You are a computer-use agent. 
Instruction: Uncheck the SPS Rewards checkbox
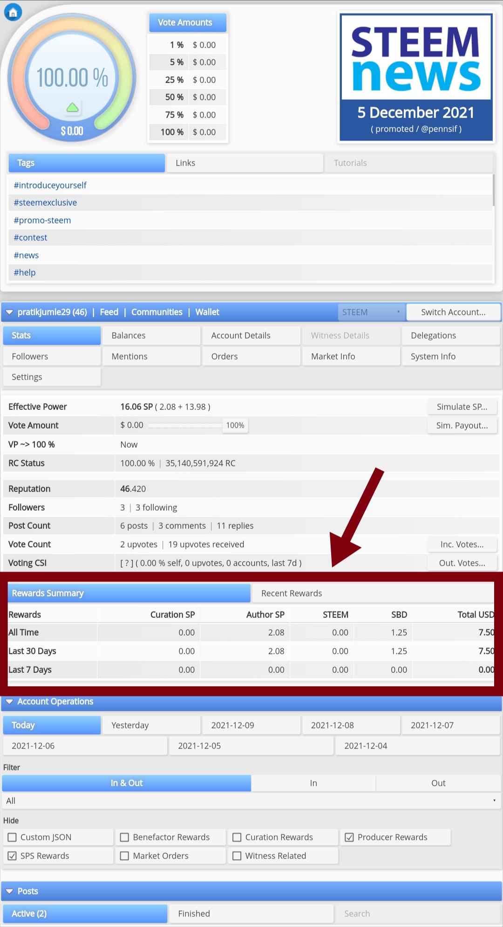pos(13,856)
